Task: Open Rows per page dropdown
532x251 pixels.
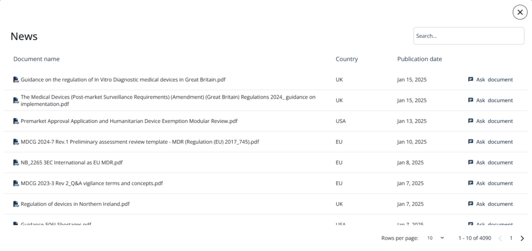Action: tap(436, 238)
